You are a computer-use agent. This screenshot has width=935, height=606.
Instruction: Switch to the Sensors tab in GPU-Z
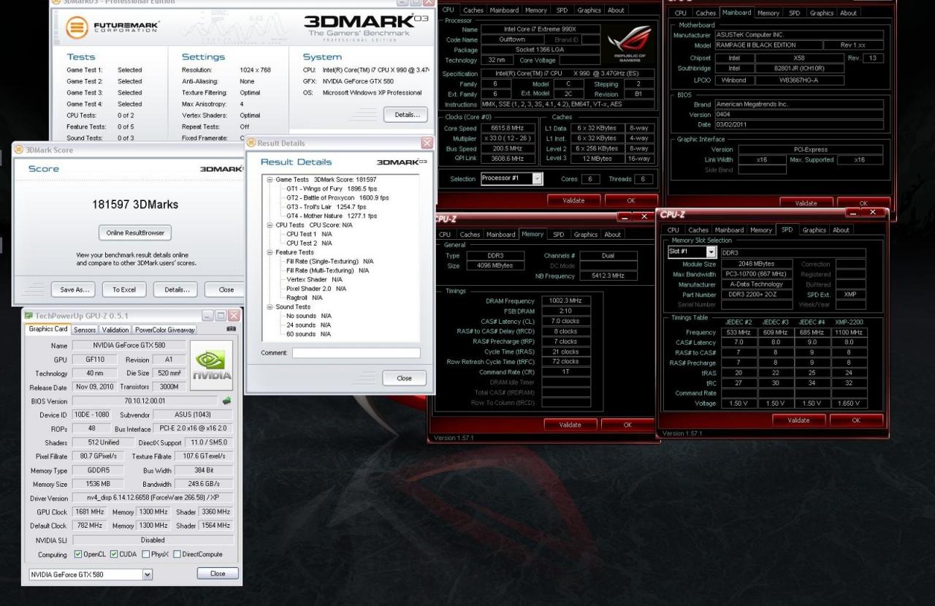coord(85,330)
